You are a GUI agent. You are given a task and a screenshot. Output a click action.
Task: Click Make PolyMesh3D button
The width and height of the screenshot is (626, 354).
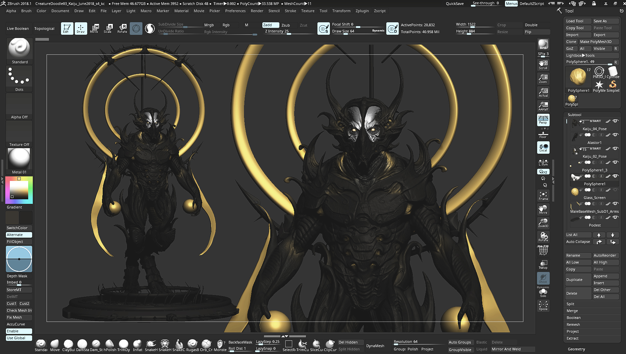[x=599, y=42]
